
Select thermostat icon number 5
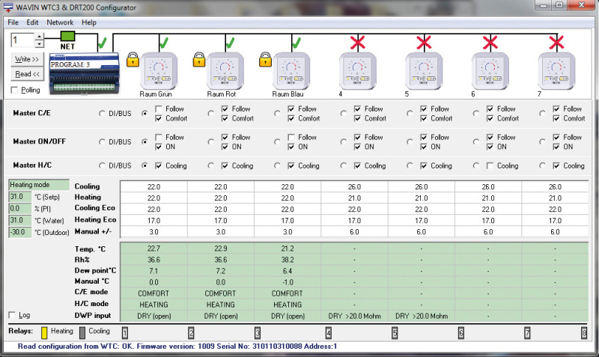click(424, 71)
